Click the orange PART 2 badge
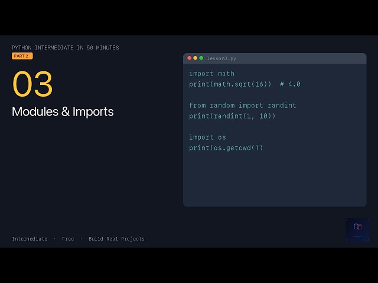The image size is (378, 283). 22,56
